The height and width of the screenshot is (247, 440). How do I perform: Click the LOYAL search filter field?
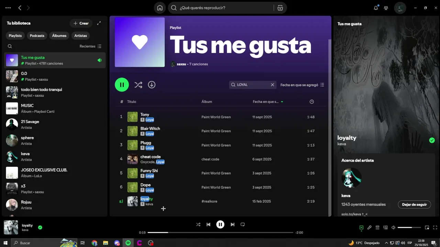[253, 85]
